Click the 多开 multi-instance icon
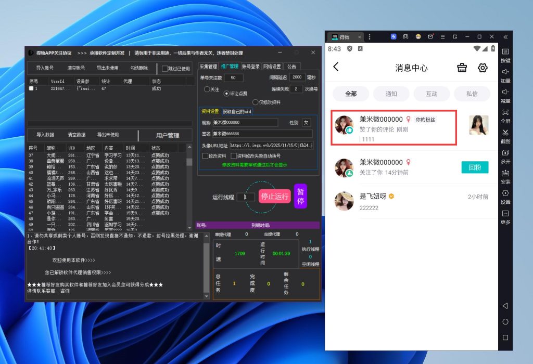This screenshot has width=533, height=364. (505, 153)
